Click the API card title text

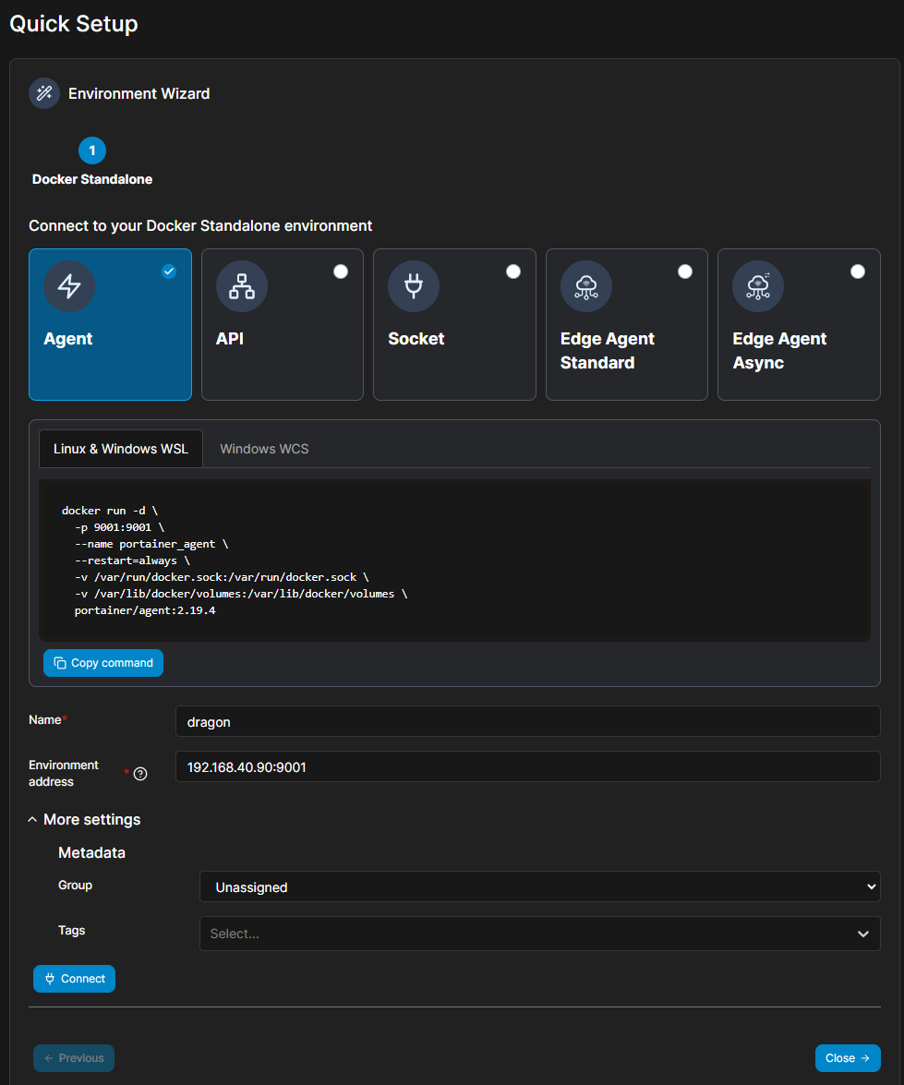point(230,338)
